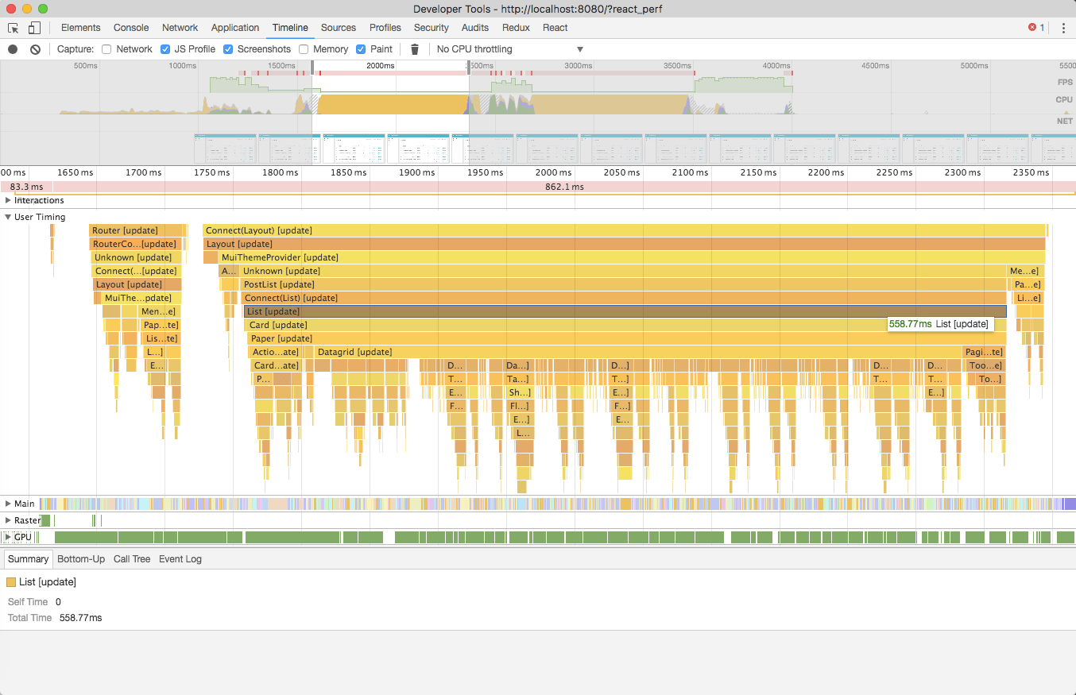Expand the Interactions section
Image resolution: width=1076 pixels, height=695 pixels.
click(x=8, y=199)
